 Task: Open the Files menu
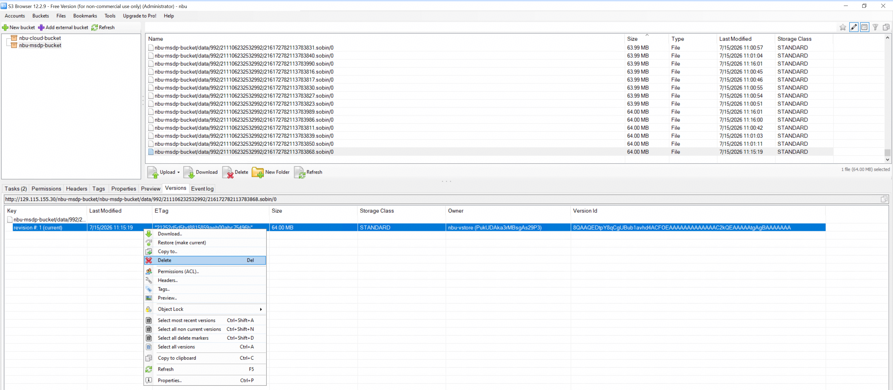coord(61,16)
